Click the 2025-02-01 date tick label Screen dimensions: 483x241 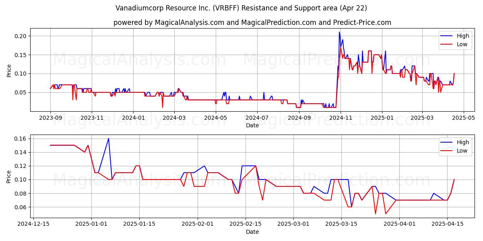tap(198, 224)
